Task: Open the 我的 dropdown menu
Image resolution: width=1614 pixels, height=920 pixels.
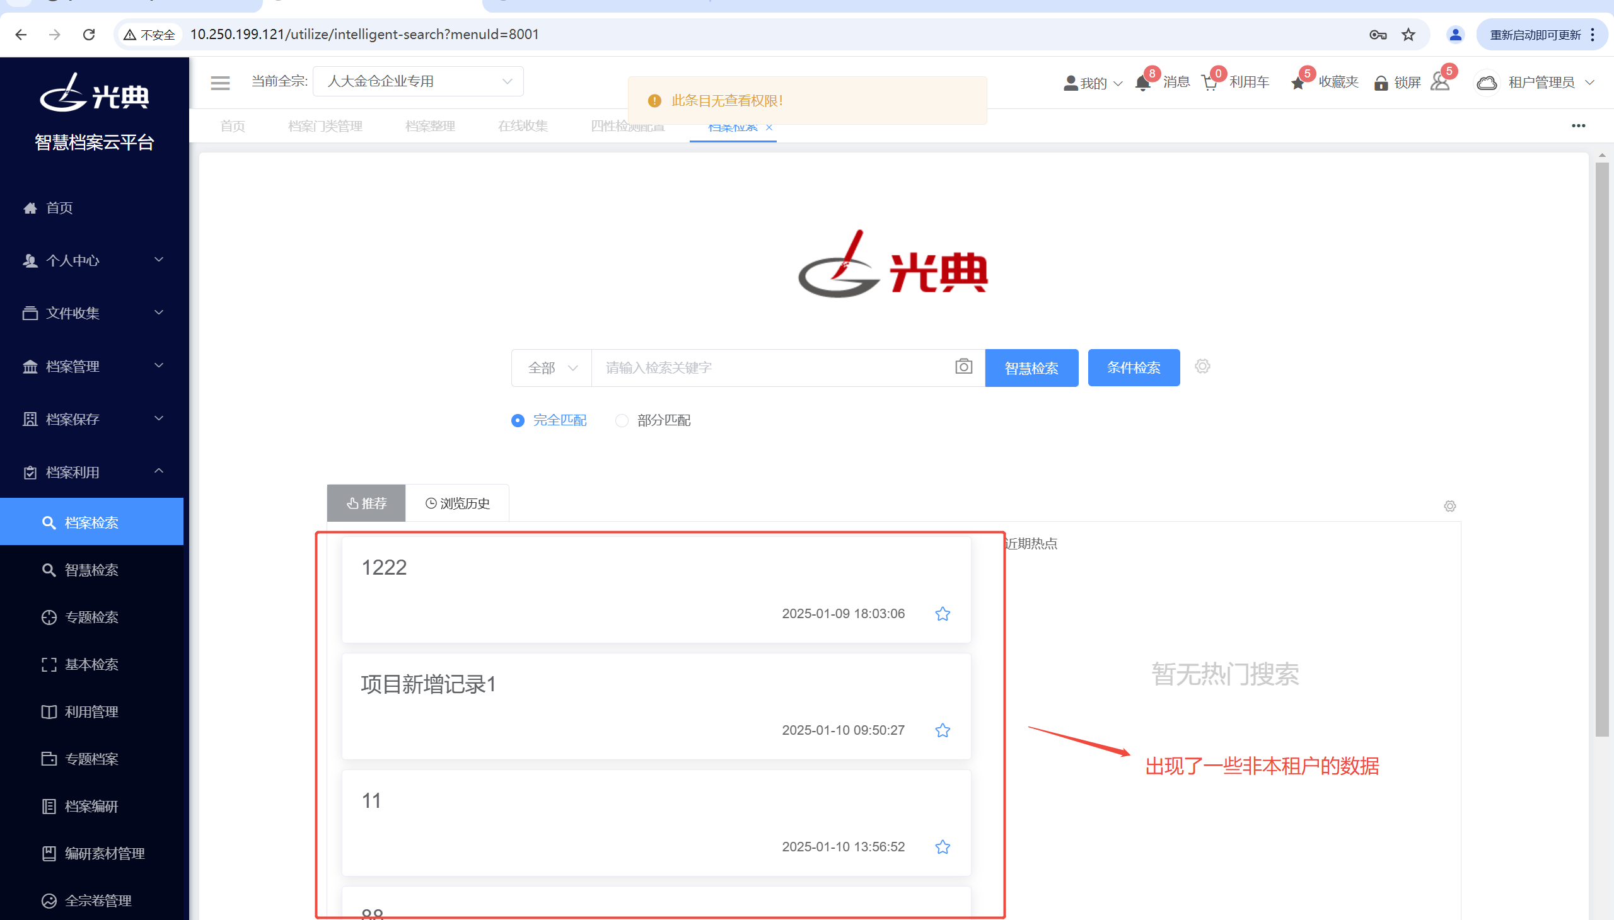Action: [1093, 83]
